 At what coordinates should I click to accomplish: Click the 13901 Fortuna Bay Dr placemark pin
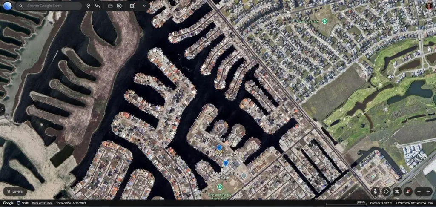[219, 147]
